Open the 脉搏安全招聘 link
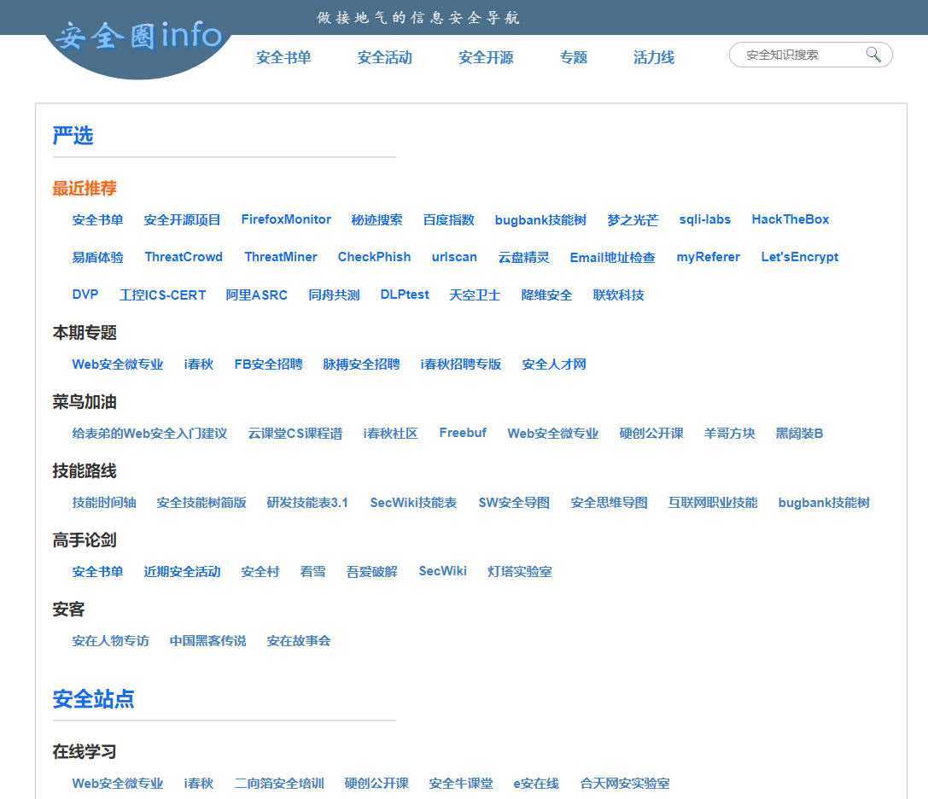Screen dimensions: 928x799 (362, 364)
